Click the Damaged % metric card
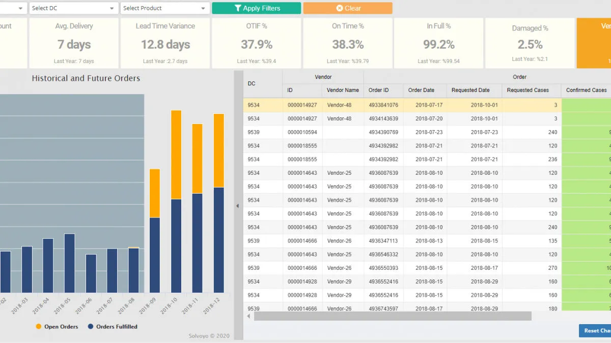 coord(530,43)
